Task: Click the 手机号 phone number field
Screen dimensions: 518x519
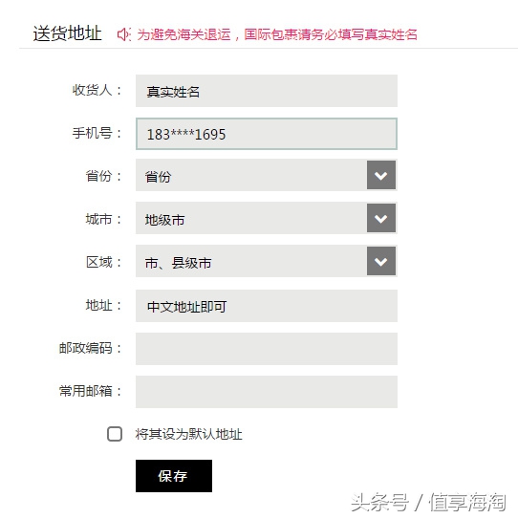Action: click(x=267, y=134)
